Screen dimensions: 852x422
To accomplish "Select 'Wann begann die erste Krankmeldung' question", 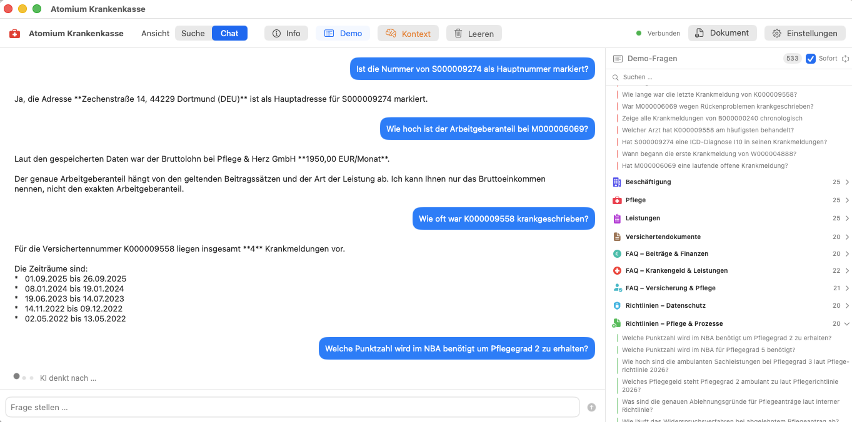I will coord(709,154).
